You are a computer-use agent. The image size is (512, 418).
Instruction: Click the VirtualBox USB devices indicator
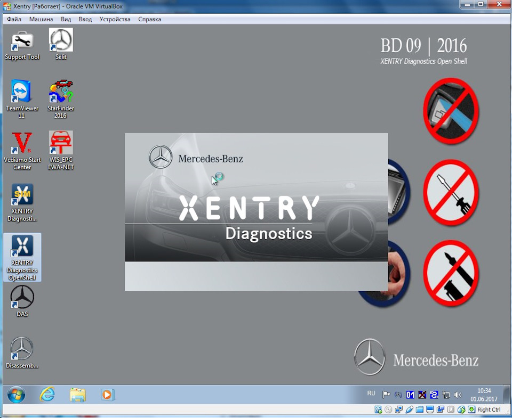pyautogui.click(x=409, y=409)
